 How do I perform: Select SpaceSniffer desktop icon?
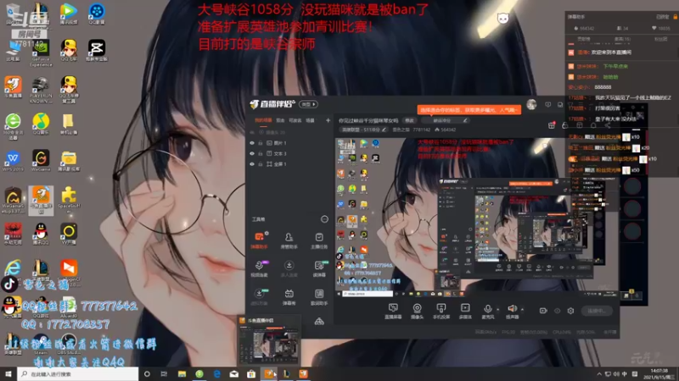tap(69, 200)
